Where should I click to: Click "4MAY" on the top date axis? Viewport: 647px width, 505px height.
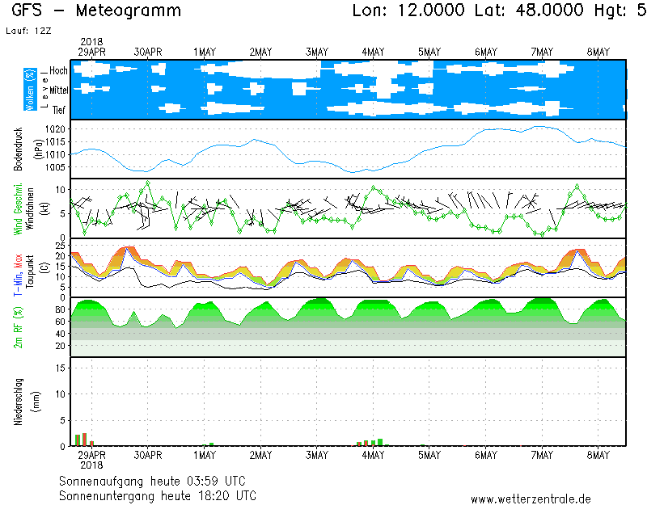coord(373,53)
